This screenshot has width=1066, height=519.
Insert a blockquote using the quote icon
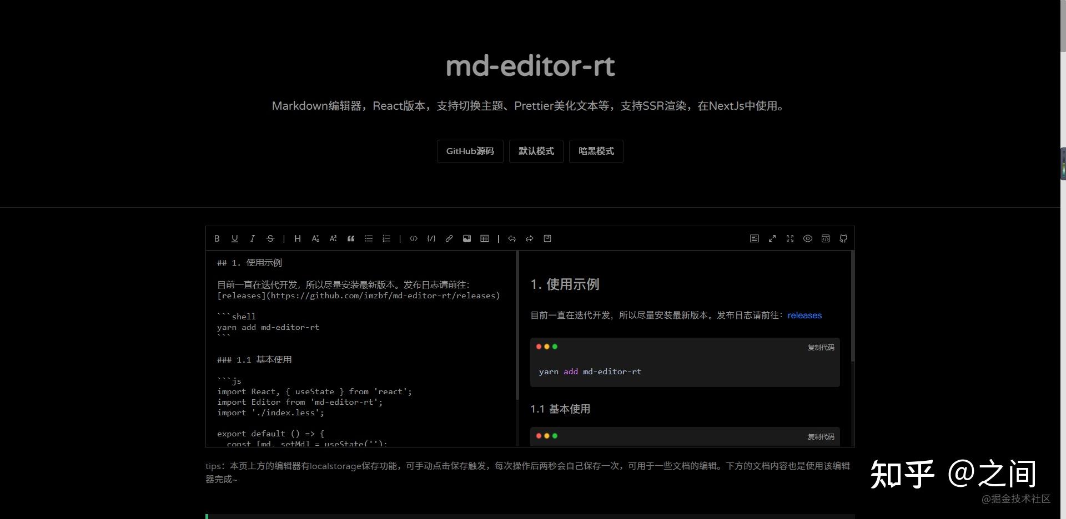tap(351, 238)
